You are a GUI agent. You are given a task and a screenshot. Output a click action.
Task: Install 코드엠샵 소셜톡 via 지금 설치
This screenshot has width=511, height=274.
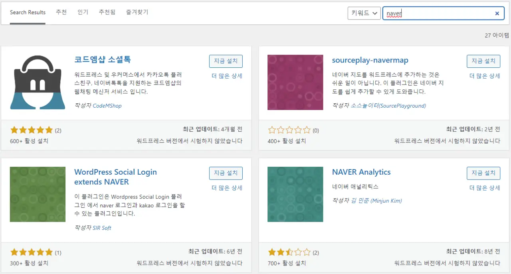coord(226,61)
